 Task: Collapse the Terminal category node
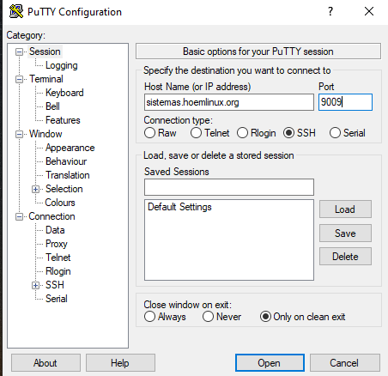(19, 79)
